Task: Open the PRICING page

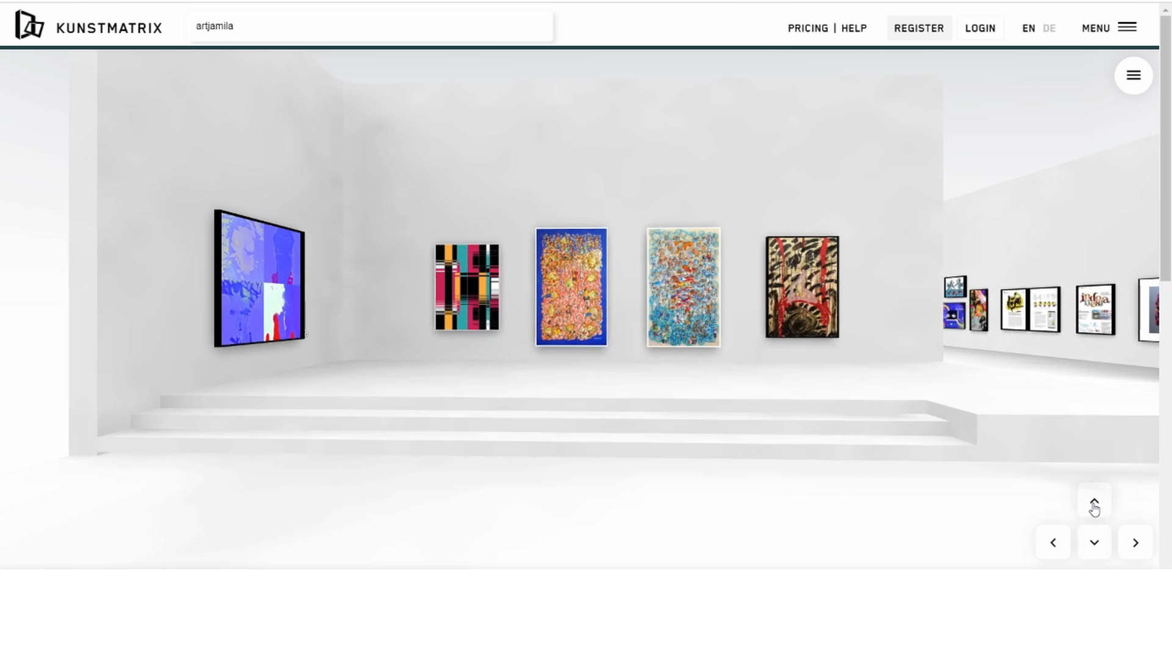Action: [808, 28]
